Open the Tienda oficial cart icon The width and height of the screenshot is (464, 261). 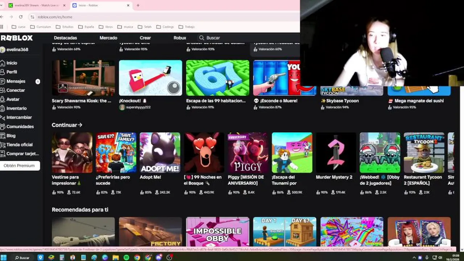point(3,145)
